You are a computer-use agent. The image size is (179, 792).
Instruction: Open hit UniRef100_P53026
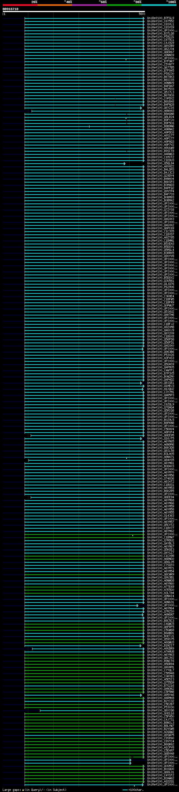160,355
